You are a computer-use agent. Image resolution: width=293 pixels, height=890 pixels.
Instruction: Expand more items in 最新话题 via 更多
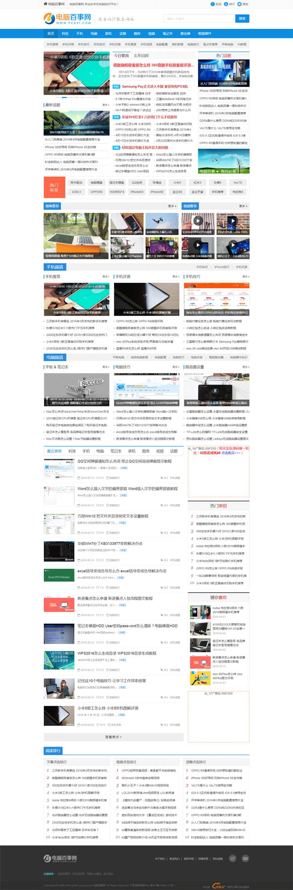[x=105, y=105]
